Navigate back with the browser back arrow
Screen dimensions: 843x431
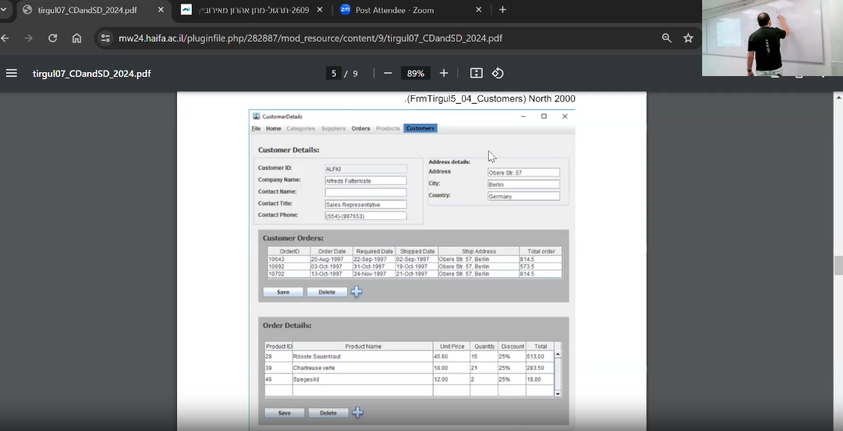(5, 38)
